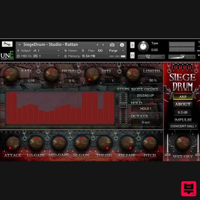Click the Release knob

coord(127,143)
